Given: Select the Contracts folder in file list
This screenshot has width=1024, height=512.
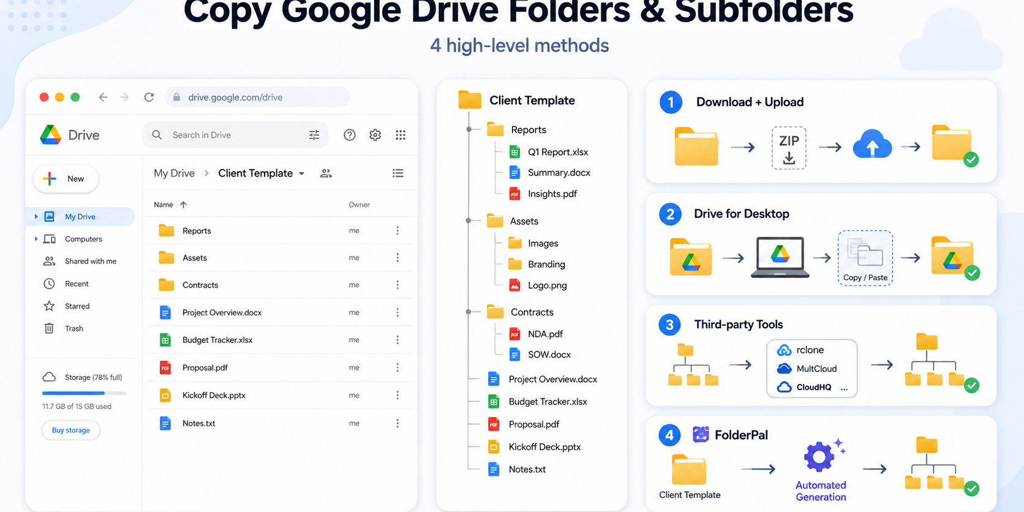Looking at the screenshot, I should click(x=280, y=285).
